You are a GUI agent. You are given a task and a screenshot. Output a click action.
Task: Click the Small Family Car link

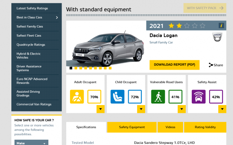(x=161, y=43)
